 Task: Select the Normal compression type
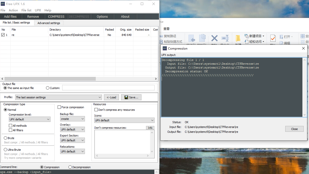click(6, 110)
